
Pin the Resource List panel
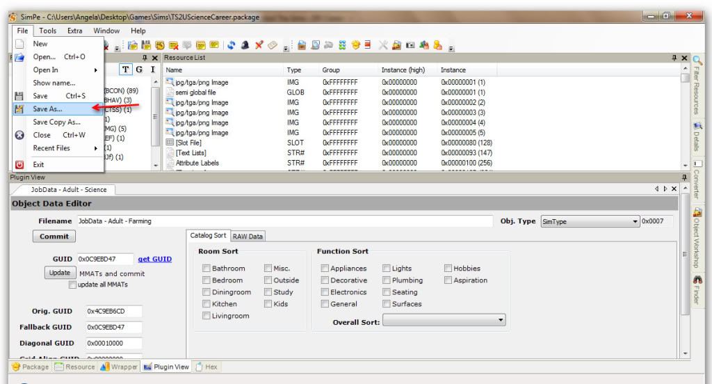[674, 58]
